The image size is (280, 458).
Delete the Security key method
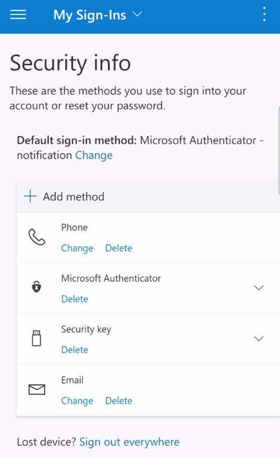[x=74, y=349]
